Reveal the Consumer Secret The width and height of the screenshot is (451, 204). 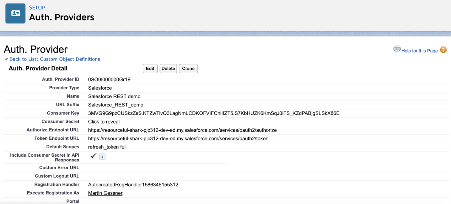(x=104, y=122)
